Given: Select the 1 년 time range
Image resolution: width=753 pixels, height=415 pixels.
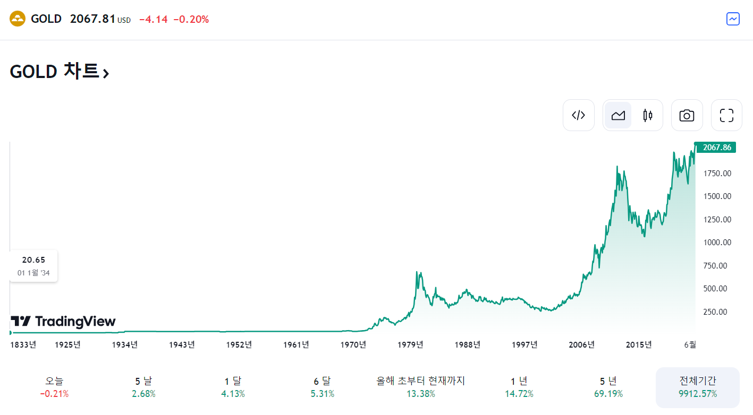Looking at the screenshot, I should click(519, 387).
